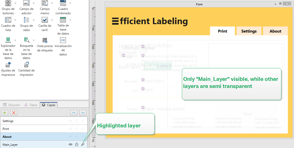Delete layer with the red X button
The image size is (294, 148).
click(x=14, y=113)
